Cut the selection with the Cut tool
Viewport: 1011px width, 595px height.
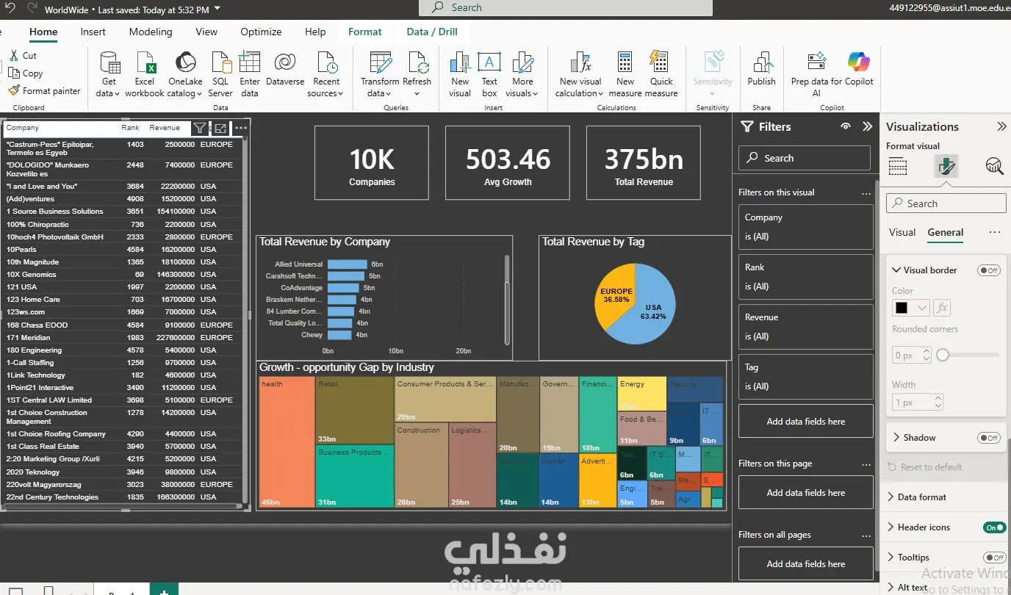[x=22, y=56]
